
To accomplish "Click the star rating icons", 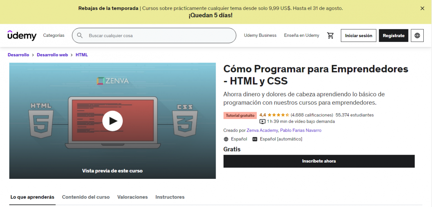I will [x=278, y=115].
